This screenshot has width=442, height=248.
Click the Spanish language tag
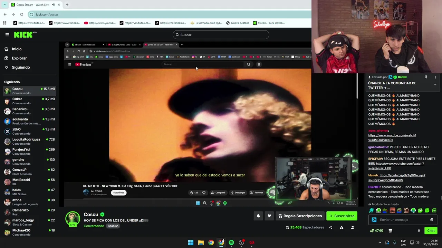[113, 226]
